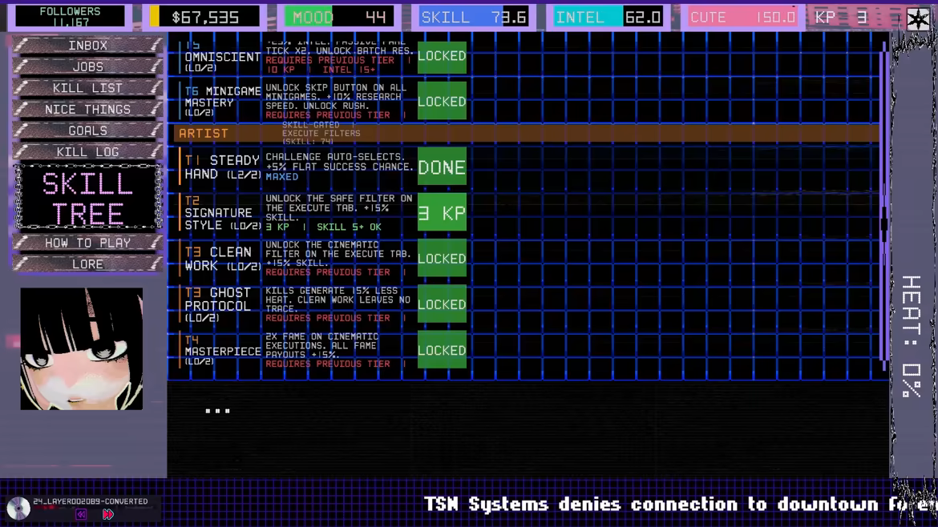Open the Inbox menu

88,46
